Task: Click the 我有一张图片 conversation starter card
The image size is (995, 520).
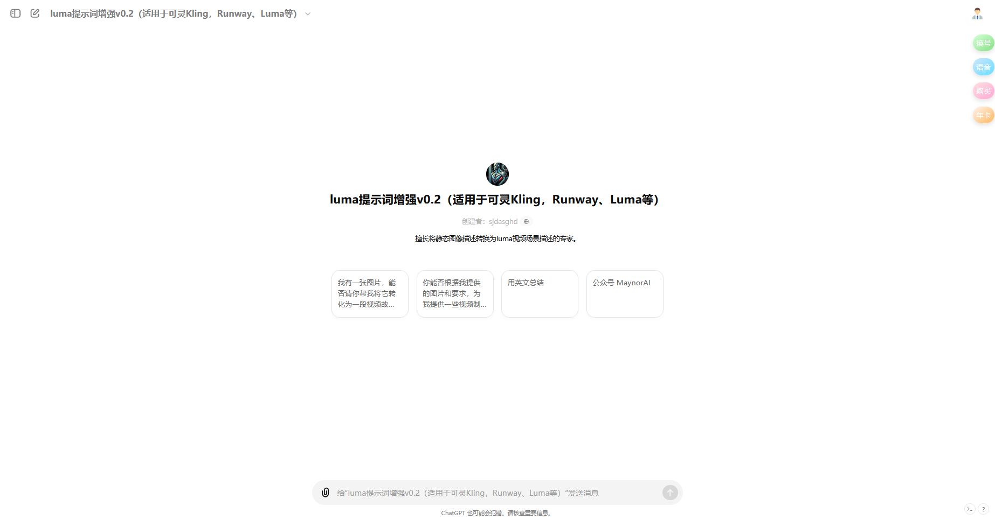Action: click(x=370, y=293)
